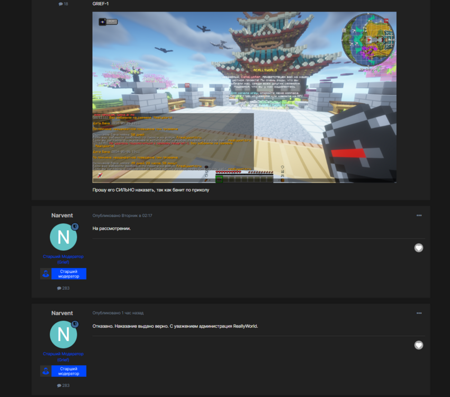Open the options menu of the "Отказано" post

click(419, 313)
